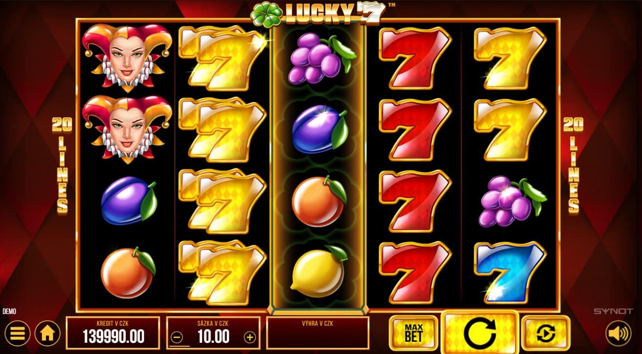
Task: Click the Kredit v CZK balance box
Action: 113,333
